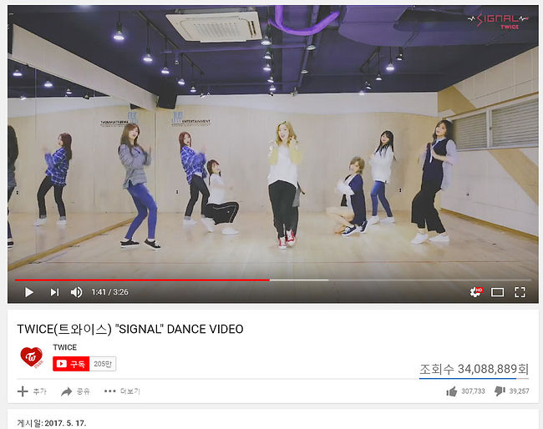This screenshot has width=543, height=429.
Task: Seek to the buffered gray section of timeline
Action: tap(299, 280)
